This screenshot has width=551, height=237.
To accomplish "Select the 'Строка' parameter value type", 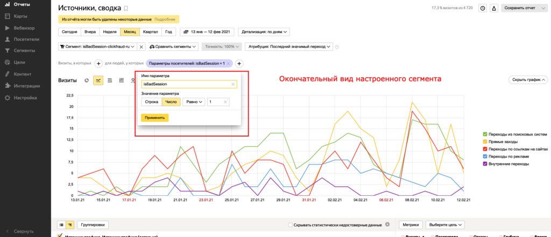I will [x=152, y=102].
